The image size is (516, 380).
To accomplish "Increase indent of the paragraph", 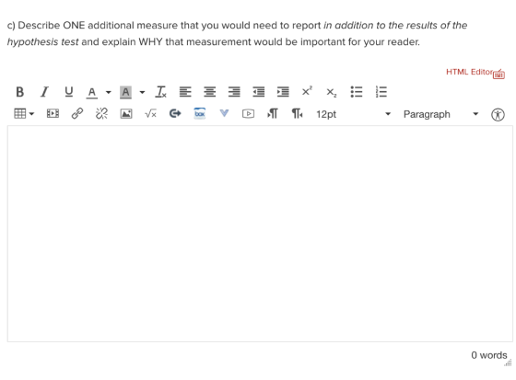I will pyautogui.click(x=283, y=92).
